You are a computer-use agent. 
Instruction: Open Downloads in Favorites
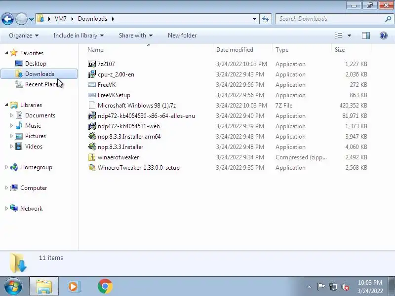pos(39,74)
